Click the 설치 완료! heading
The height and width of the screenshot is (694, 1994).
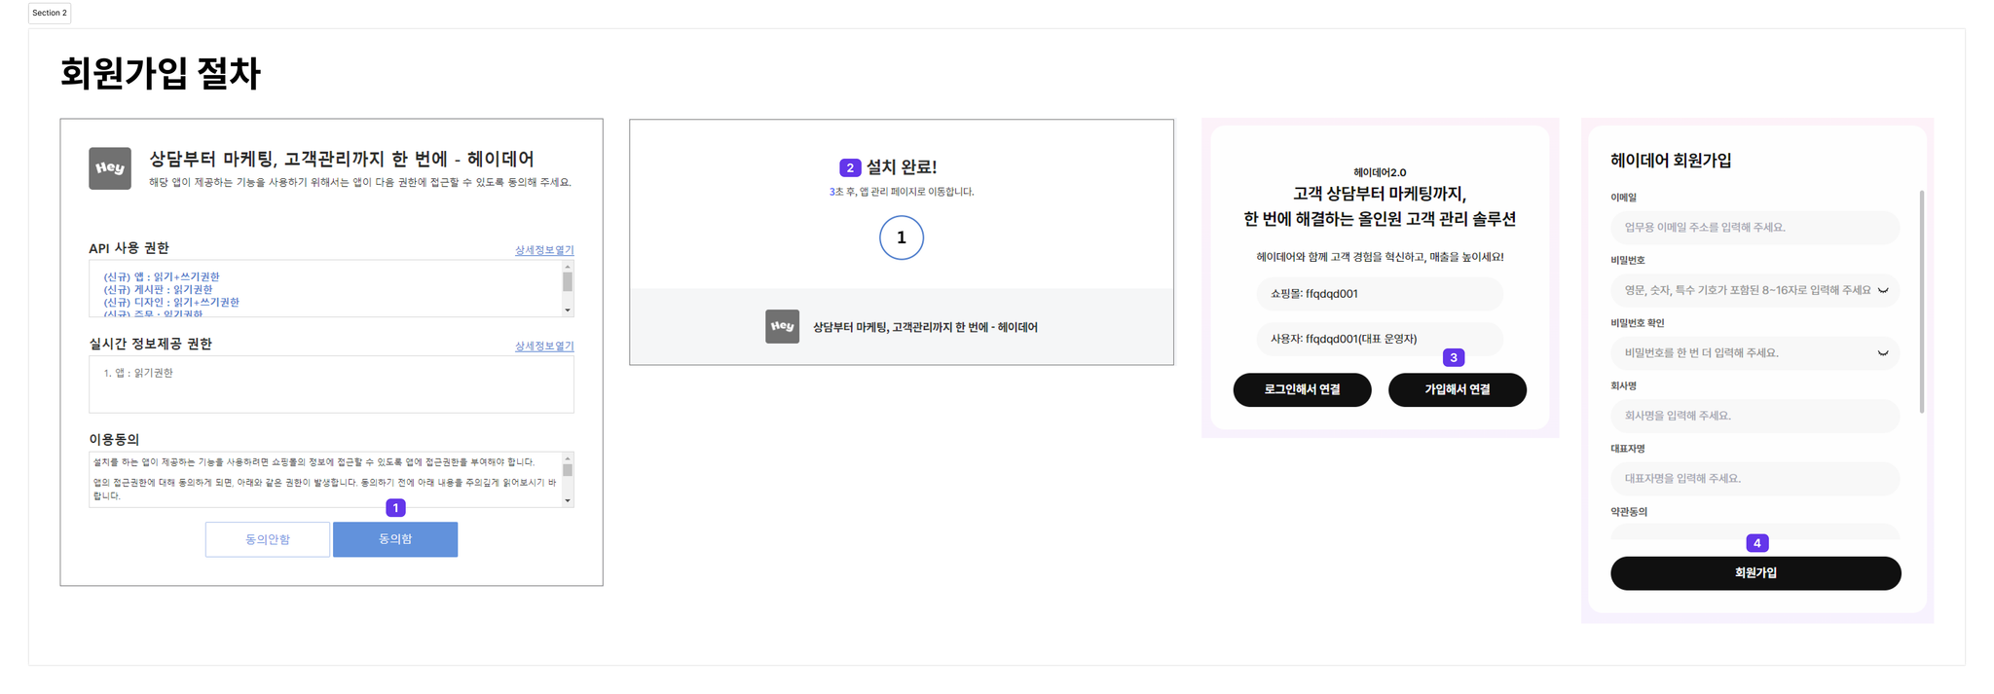[x=902, y=167]
